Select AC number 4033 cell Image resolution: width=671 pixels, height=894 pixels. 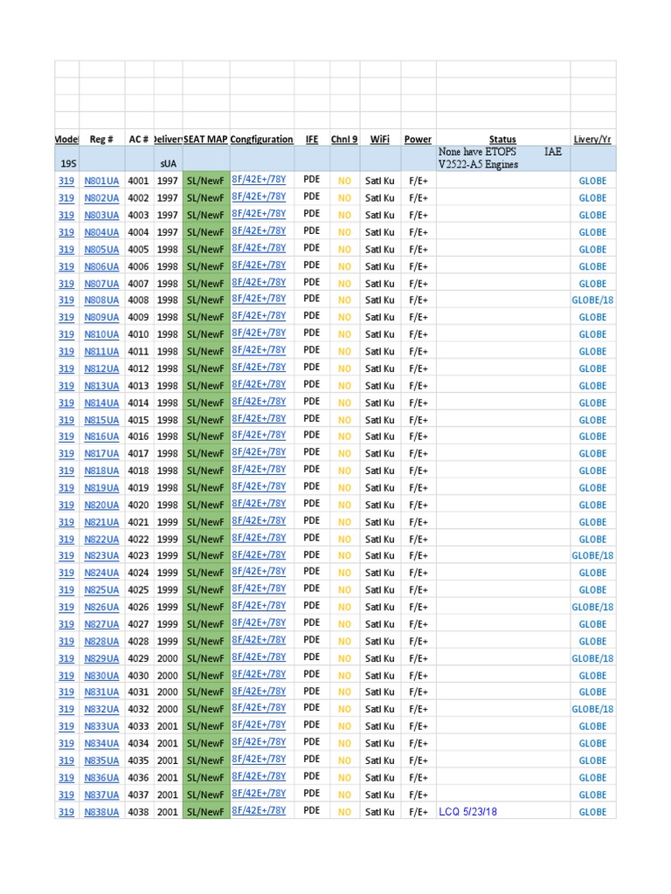(138, 726)
